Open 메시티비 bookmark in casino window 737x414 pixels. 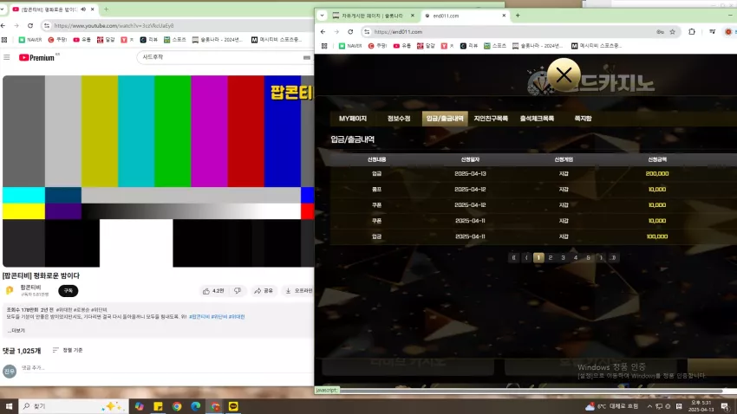[x=596, y=46]
